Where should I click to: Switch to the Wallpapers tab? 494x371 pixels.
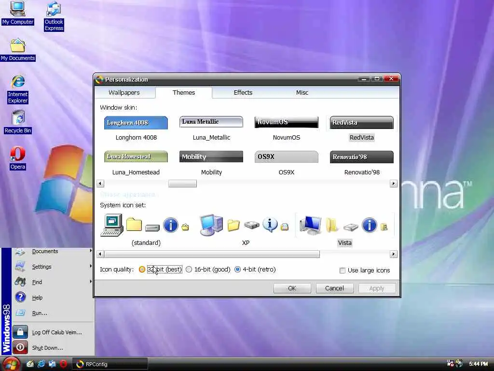(x=124, y=92)
